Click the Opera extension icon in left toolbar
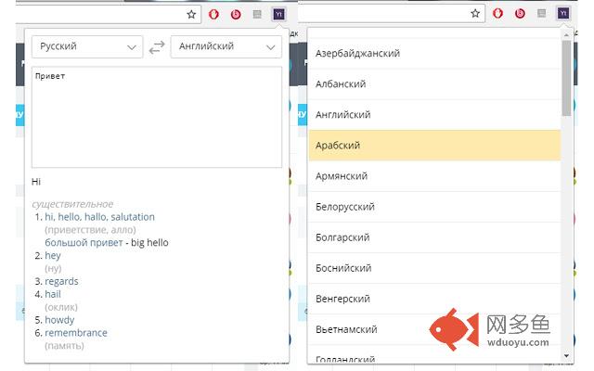Viewport: 594px width, 371px height. coord(213,14)
